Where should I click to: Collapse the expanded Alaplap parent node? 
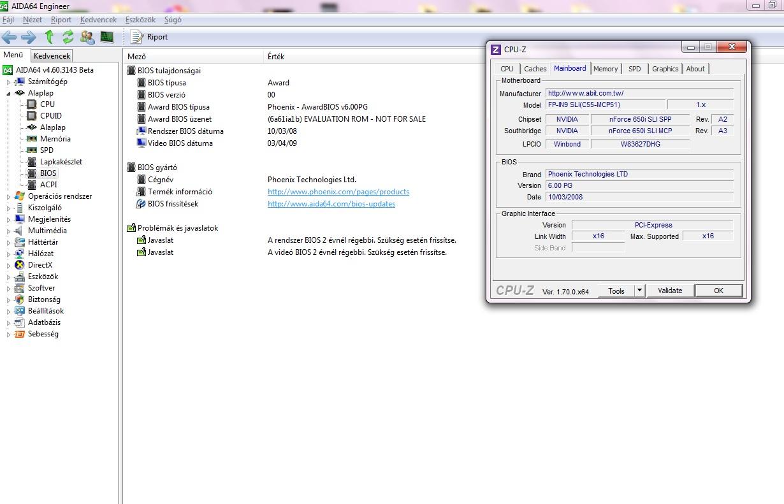(x=8, y=93)
